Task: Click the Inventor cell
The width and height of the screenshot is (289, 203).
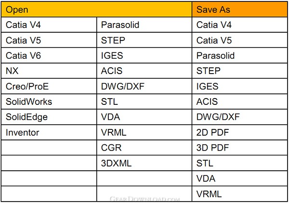Action: 49,132
